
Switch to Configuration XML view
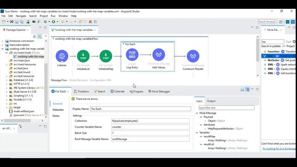100,80
